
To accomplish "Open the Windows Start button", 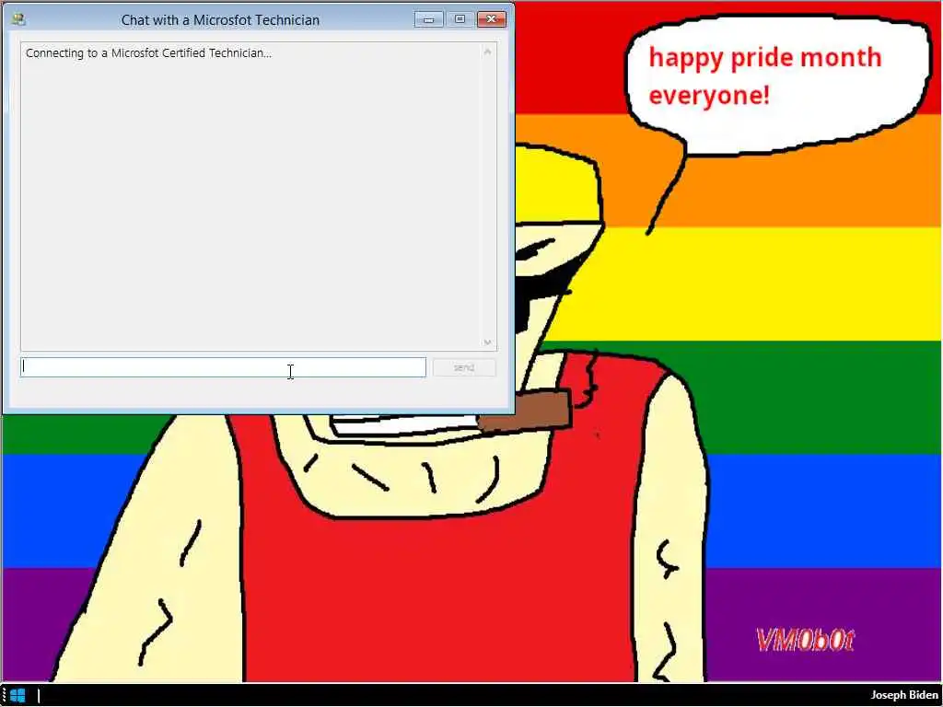I will [17, 696].
